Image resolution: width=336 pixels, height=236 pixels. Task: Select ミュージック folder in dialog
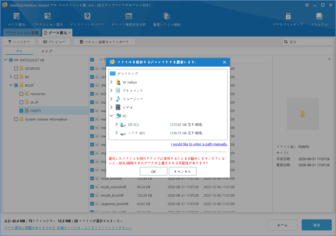[x=129, y=99]
